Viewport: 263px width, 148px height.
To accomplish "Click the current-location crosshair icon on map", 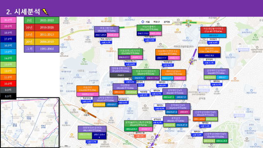I will pos(143,22).
